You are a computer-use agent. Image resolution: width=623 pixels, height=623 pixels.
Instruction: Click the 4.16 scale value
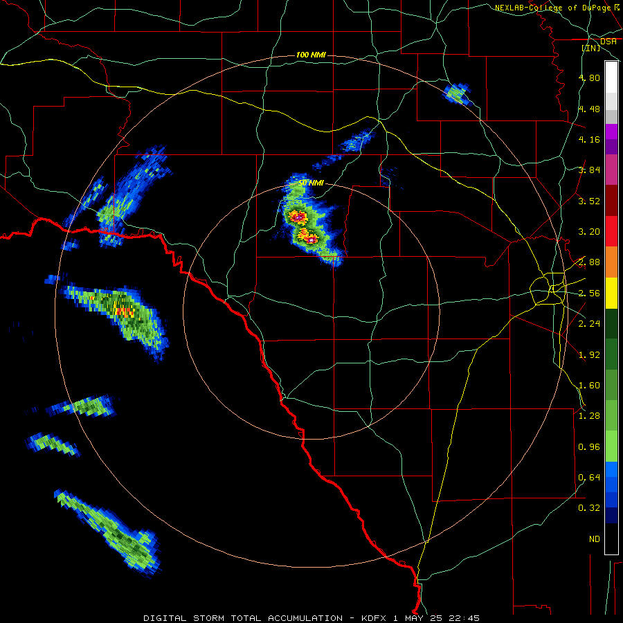tap(589, 139)
